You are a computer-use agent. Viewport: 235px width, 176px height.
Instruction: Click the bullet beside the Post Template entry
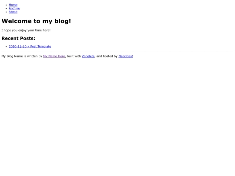(6, 46)
